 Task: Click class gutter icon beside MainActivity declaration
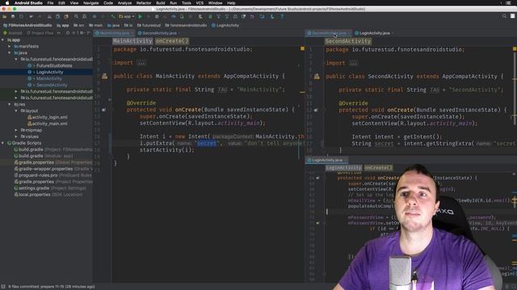[104, 77]
